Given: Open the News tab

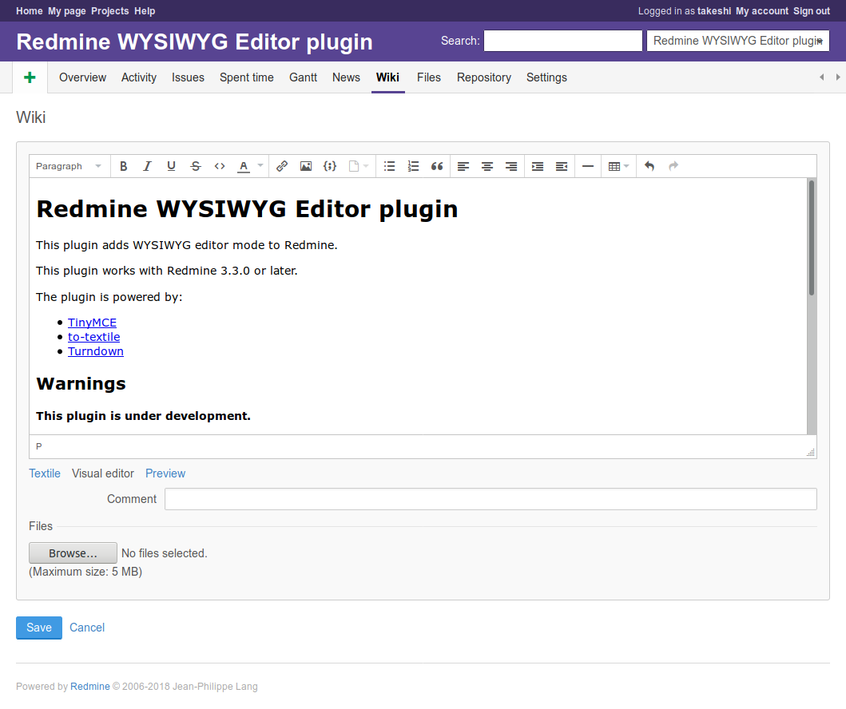Looking at the screenshot, I should click(346, 77).
